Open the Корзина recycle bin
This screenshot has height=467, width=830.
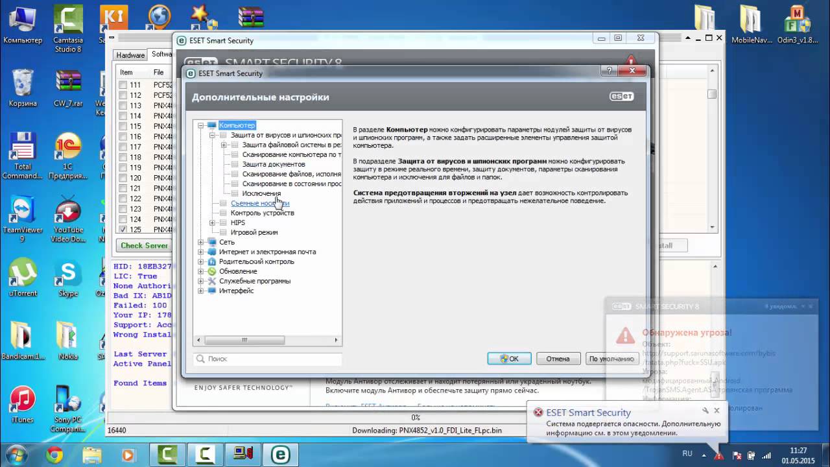click(x=23, y=88)
